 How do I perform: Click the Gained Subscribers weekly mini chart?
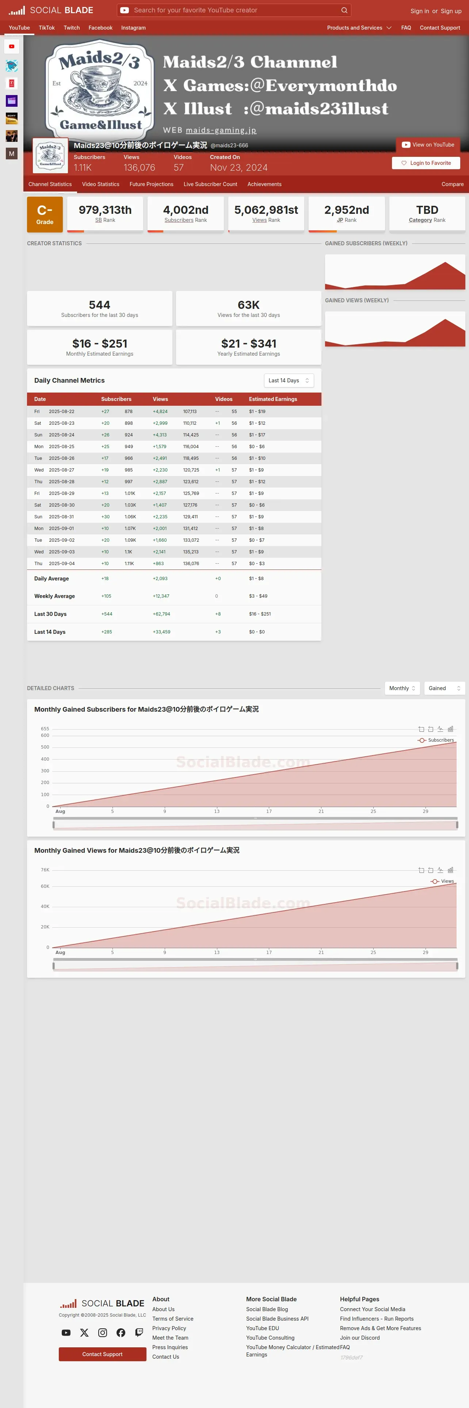pyautogui.click(x=395, y=272)
